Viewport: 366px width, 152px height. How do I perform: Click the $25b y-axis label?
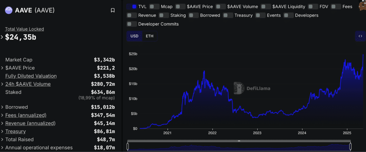(133, 54)
